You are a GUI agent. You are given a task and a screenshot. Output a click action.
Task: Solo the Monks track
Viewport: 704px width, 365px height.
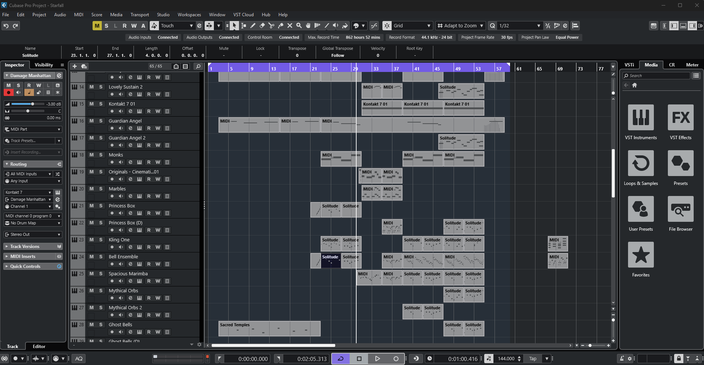pos(101,155)
